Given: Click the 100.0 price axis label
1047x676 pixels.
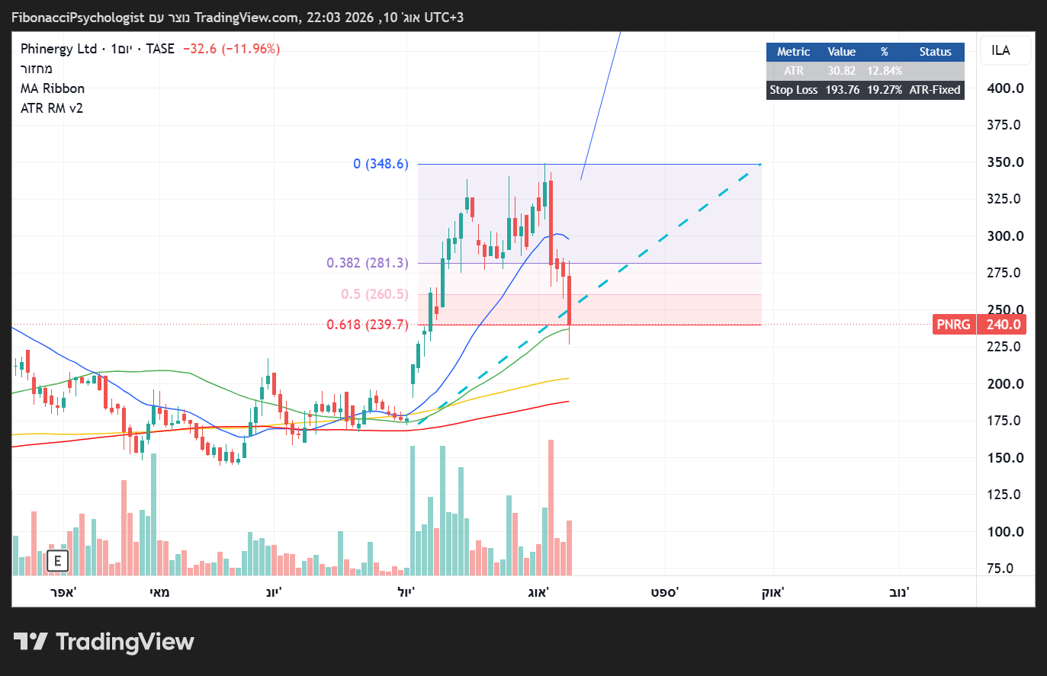Looking at the screenshot, I should point(1005,532).
